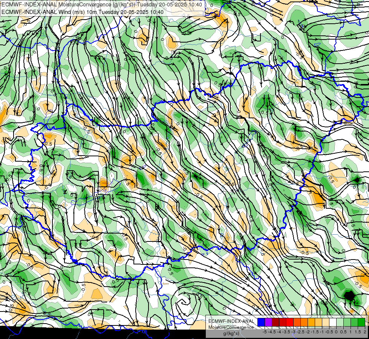
Task: Select the blue legend color swatch
Action: click(261, 322)
